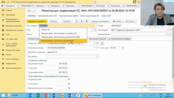The width and height of the screenshot is (174, 98).
Task: Open Капитальный ремонт ОС link
Action: click(x=47, y=16)
